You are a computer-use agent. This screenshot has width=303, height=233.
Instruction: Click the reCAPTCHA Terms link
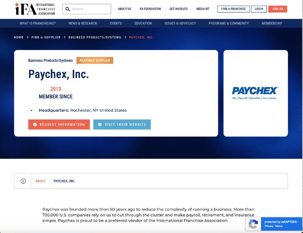tap(279, 226)
